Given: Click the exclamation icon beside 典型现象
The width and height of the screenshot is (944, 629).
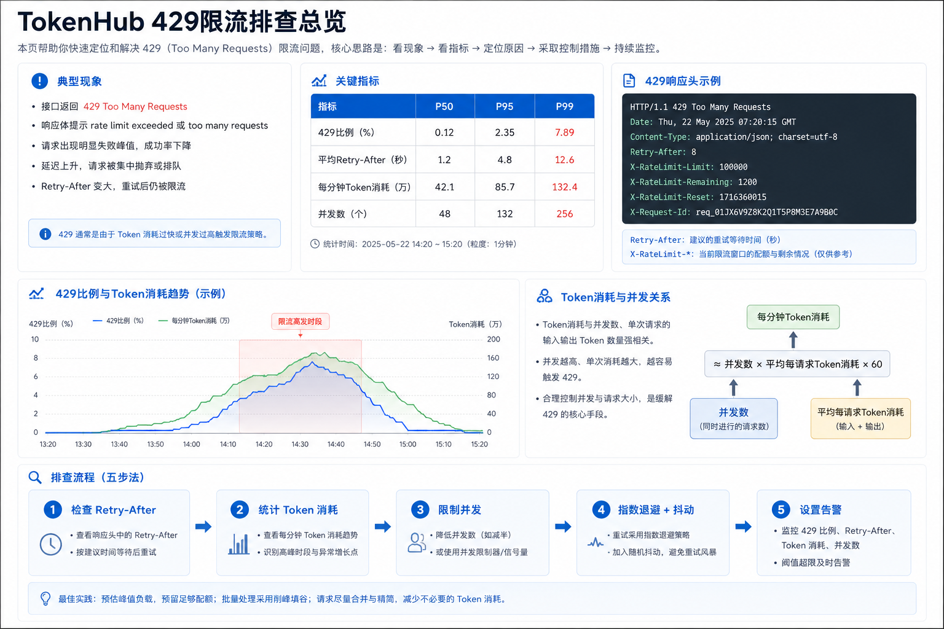Looking at the screenshot, I should [x=39, y=80].
